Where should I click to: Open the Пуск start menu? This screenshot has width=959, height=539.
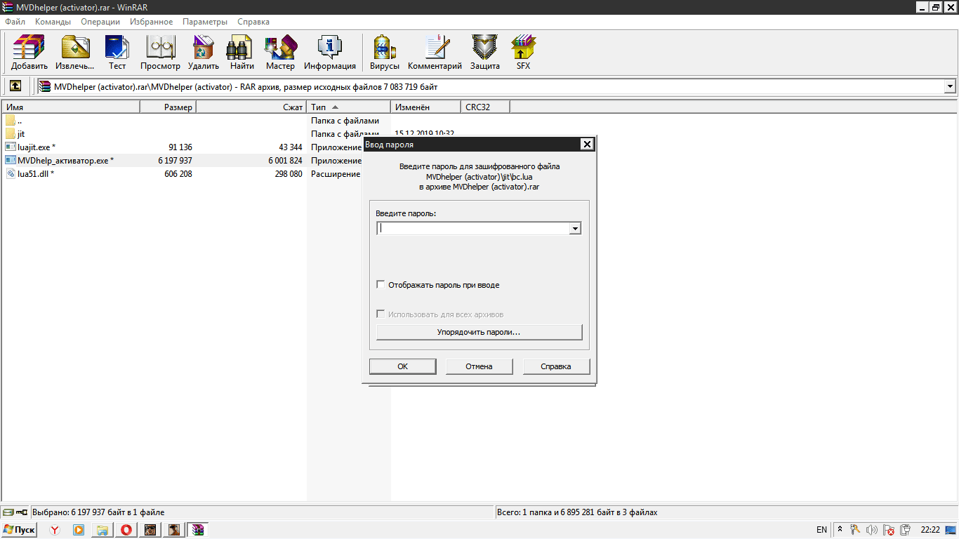[x=20, y=530]
